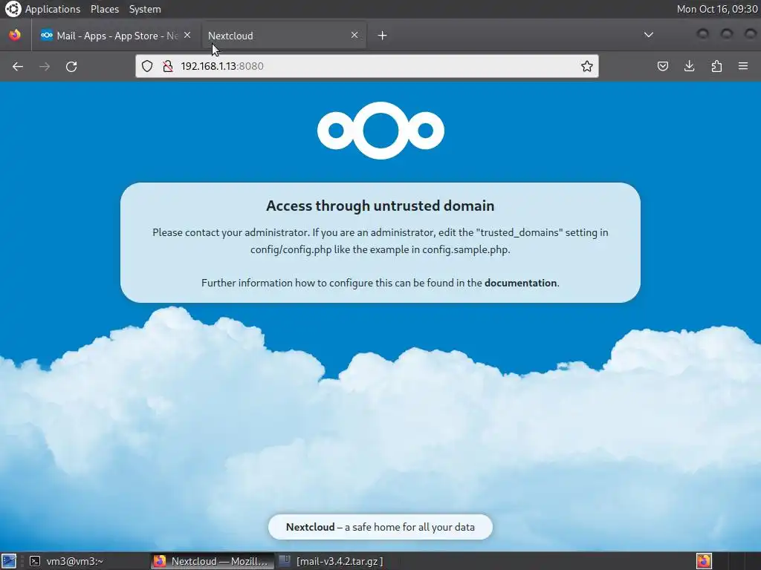This screenshot has height=570, width=761.
Task: Click the show desktop icon in taskbar
Action: [x=9, y=561]
